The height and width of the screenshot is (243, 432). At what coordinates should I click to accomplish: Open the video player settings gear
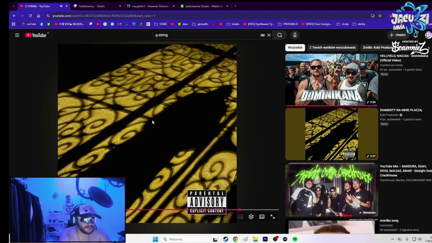click(251, 217)
